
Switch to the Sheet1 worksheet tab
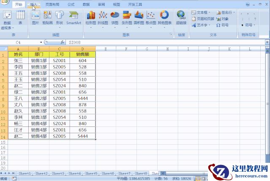[x=25, y=173]
